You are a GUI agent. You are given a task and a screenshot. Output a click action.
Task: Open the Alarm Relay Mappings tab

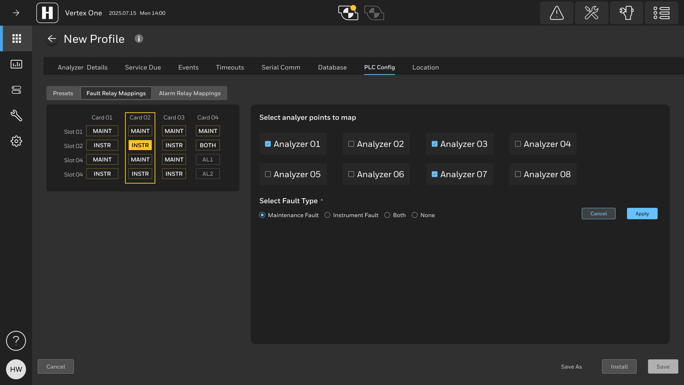coord(190,93)
